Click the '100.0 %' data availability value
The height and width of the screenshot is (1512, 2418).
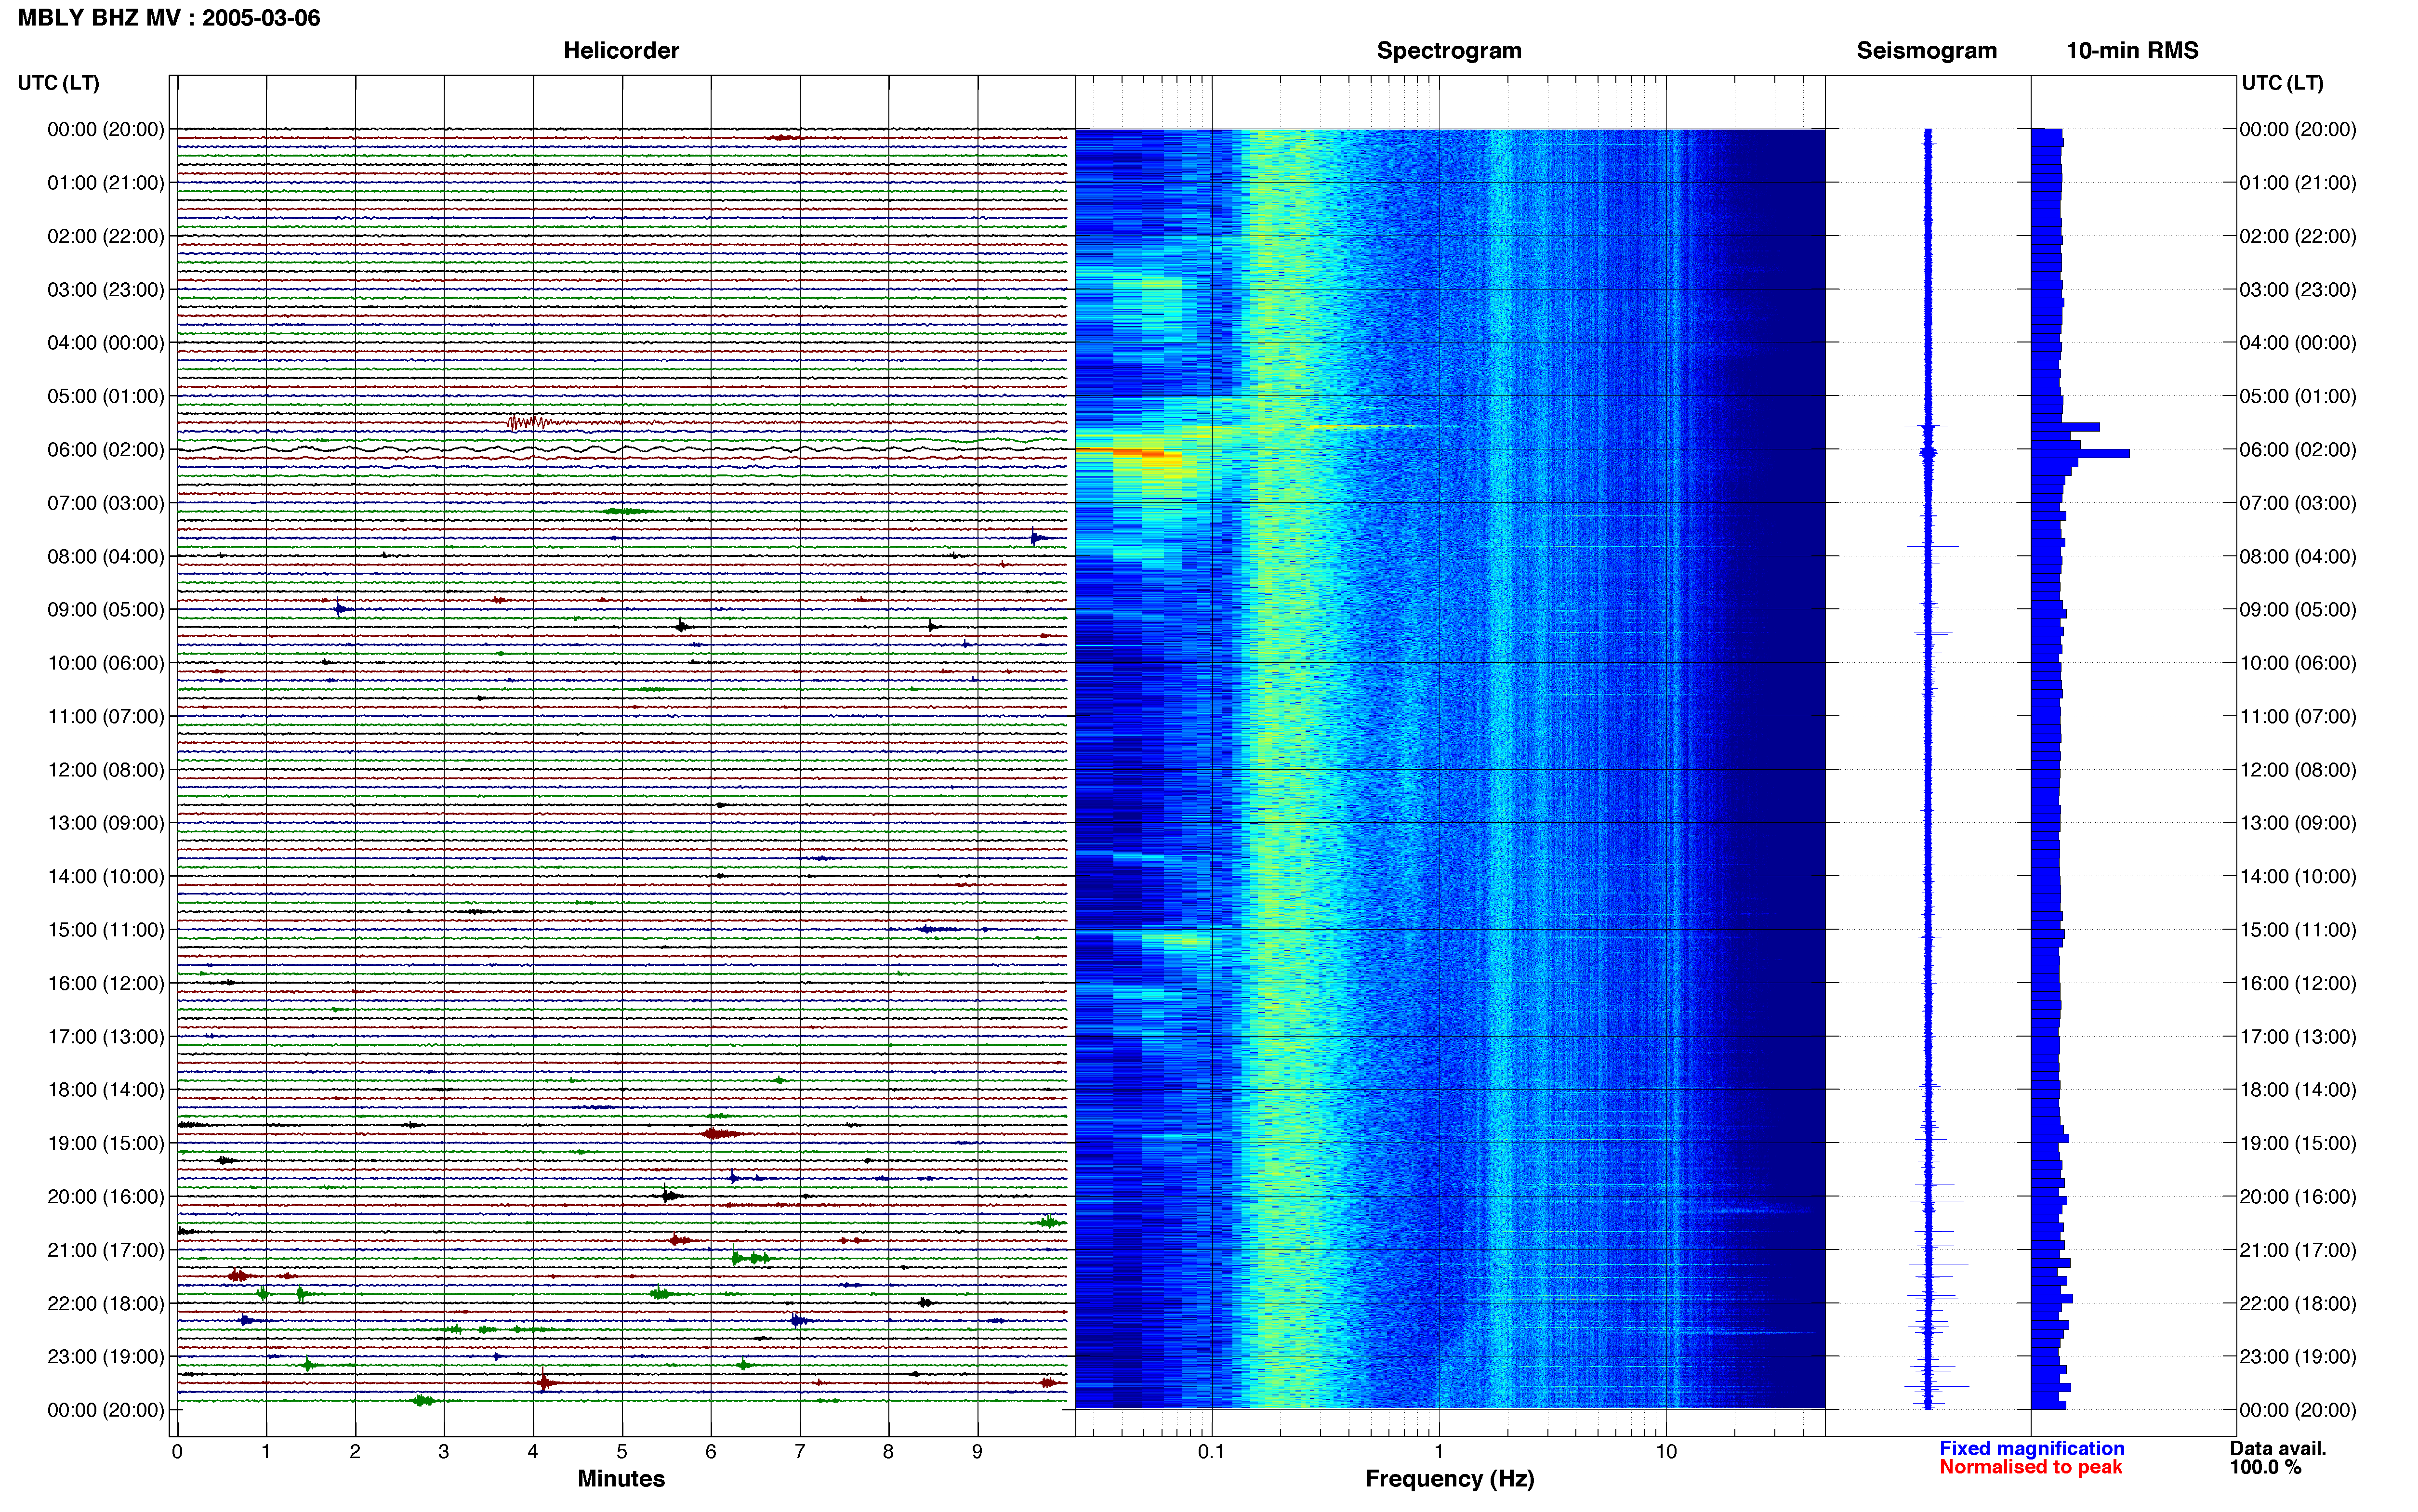(x=2265, y=1467)
